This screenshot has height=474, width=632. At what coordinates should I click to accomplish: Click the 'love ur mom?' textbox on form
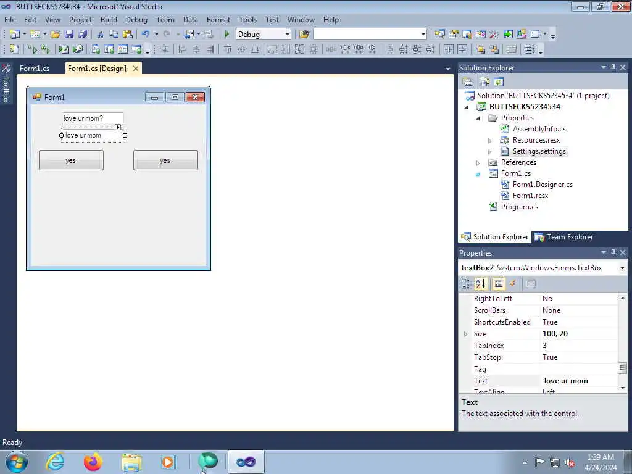click(x=93, y=118)
